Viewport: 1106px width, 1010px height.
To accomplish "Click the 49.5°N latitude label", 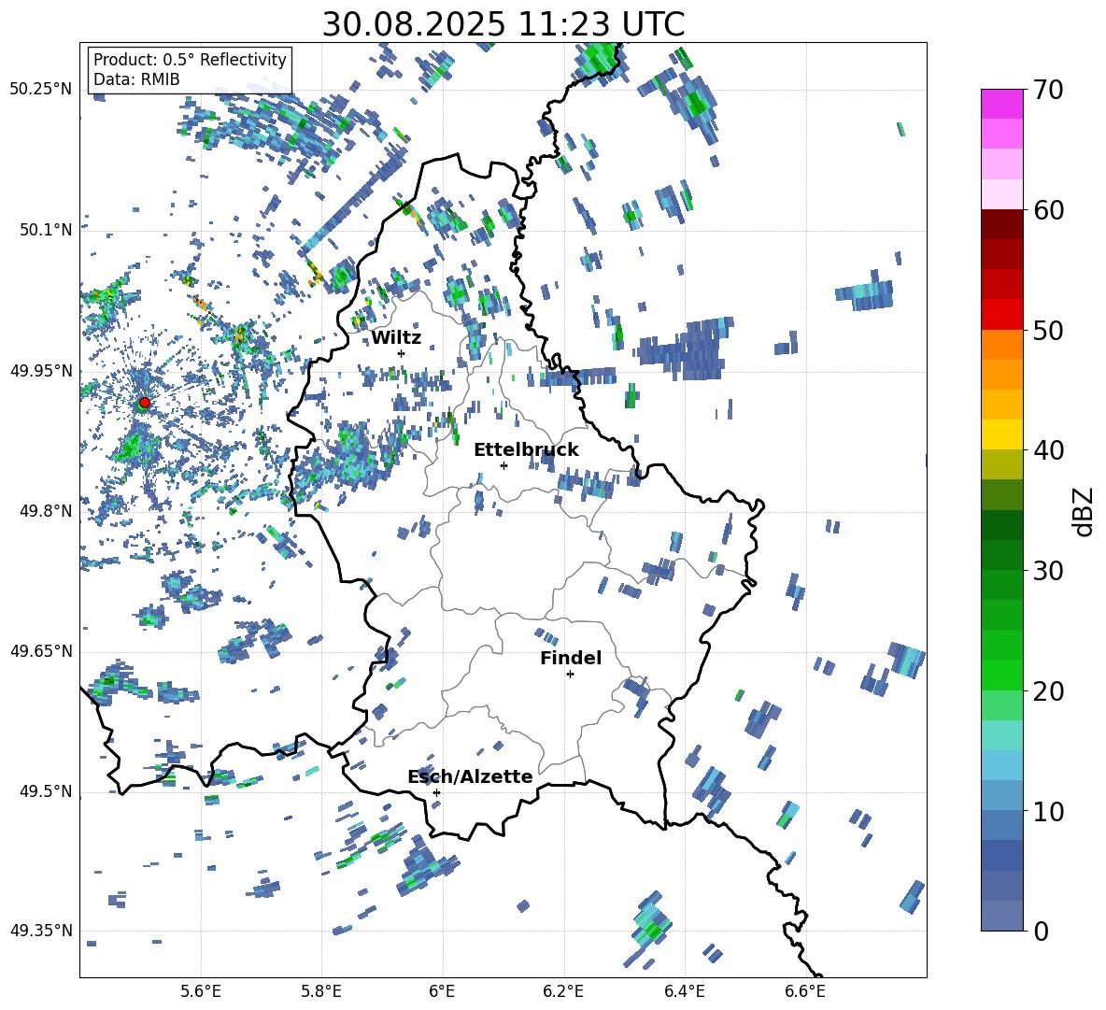I will point(47,791).
